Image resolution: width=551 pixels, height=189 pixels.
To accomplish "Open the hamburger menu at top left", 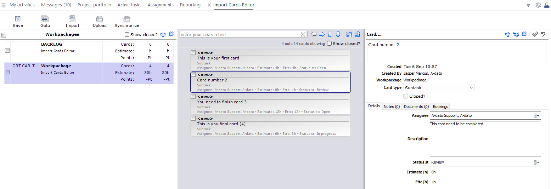I will pos(4,5).
